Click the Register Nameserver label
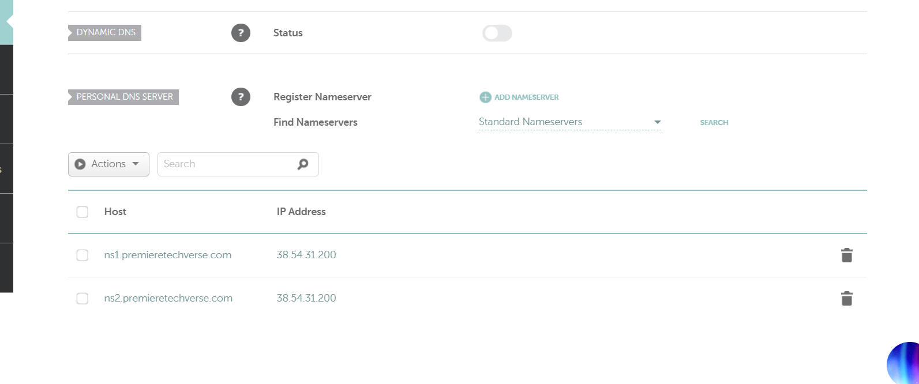The width and height of the screenshot is (919, 384). point(322,97)
